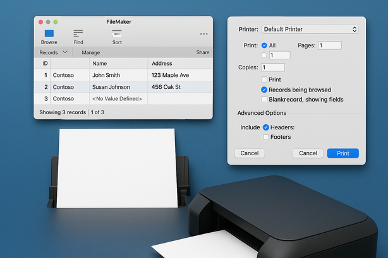Click the page range field below All
Viewport: 388px width, 258px height.
tap(280, 55)
